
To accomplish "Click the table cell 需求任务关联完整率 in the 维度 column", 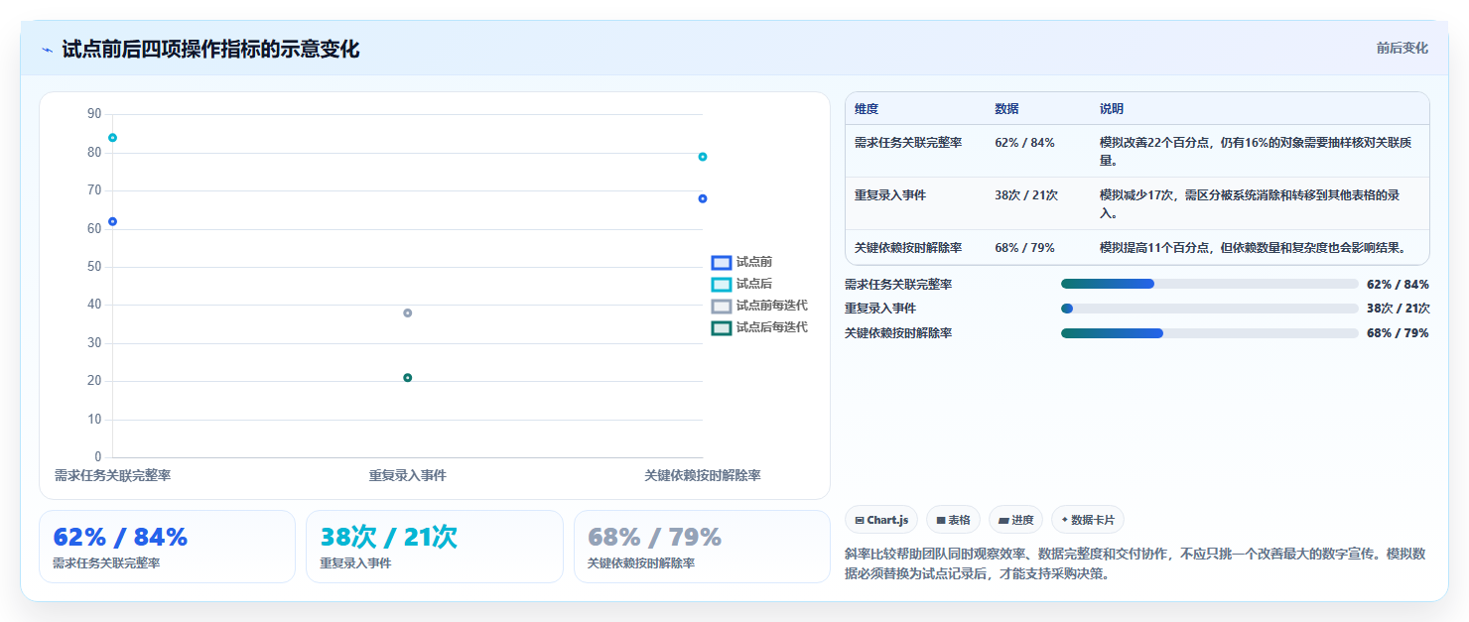I will (x=908, y=143).
